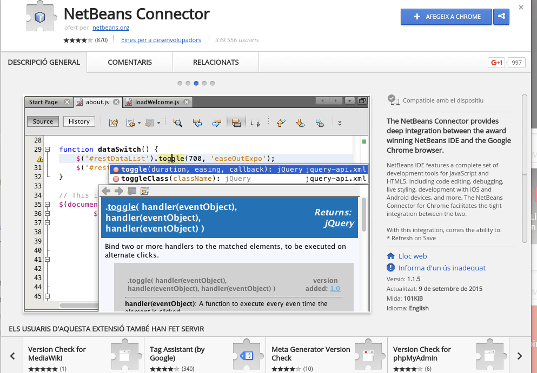Select the fourth screenshot carousel dot

pos(204,84)
